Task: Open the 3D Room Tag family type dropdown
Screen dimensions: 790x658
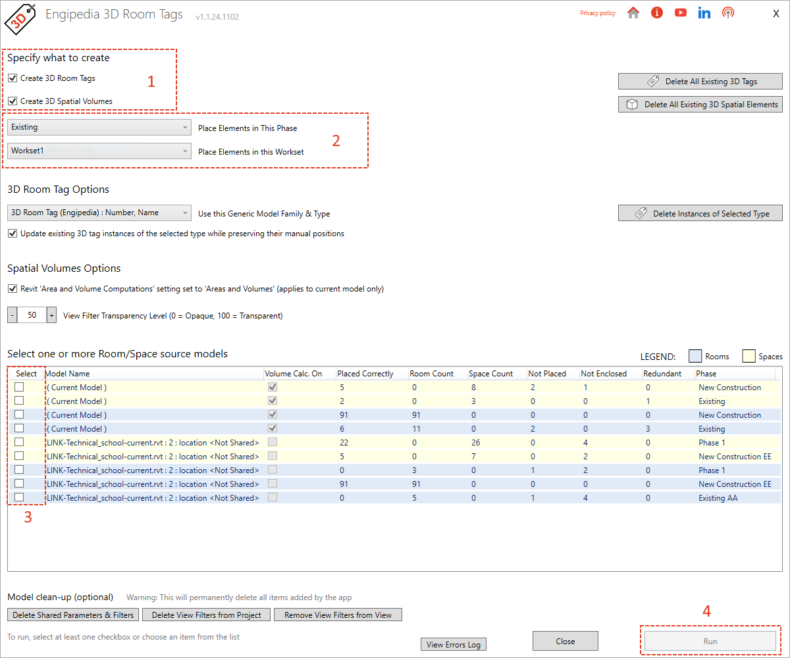Action: click(x=99, y=213)
